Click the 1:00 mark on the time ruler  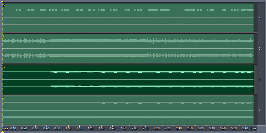pos(68,128)
